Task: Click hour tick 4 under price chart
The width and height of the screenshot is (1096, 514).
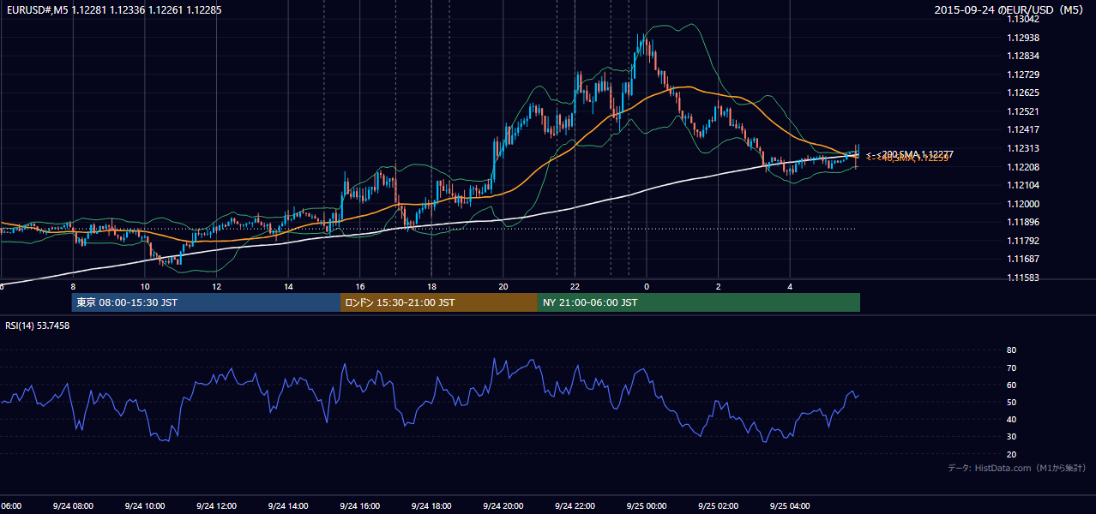Action: (x=791, y=286)
